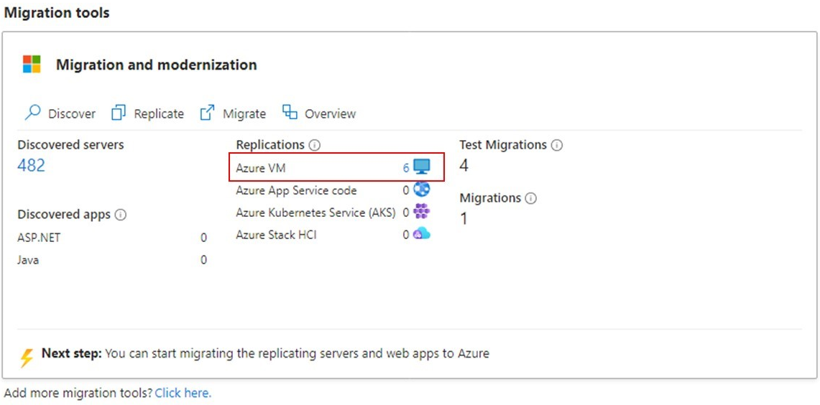Click the Azure Kubernetes Service icon

pyautogui.click(x=422, y=211)
